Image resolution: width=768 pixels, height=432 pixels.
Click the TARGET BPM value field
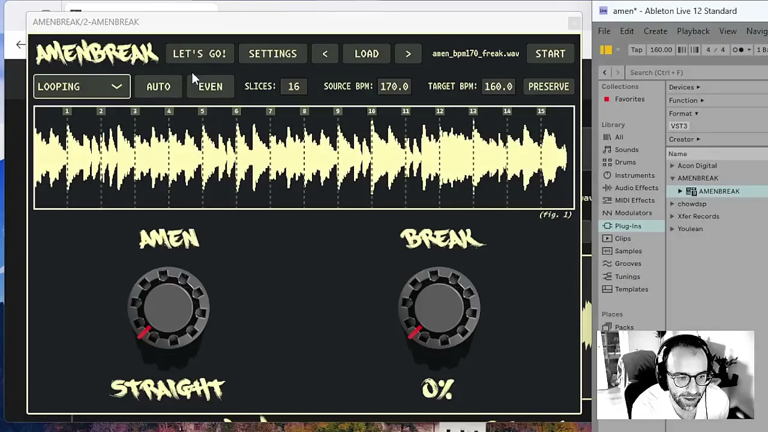click(x=499, y=86)
